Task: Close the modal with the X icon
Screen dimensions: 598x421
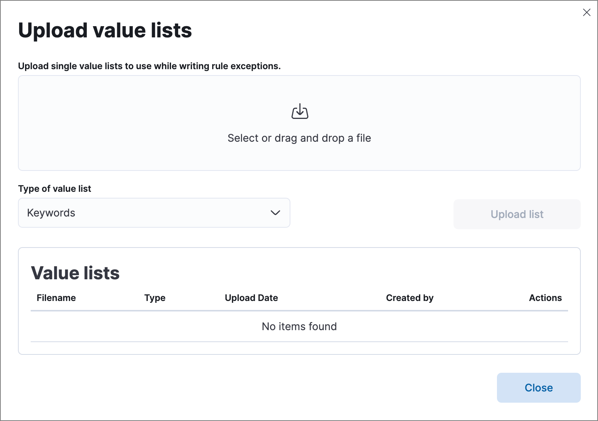Action: pos(586,12)
